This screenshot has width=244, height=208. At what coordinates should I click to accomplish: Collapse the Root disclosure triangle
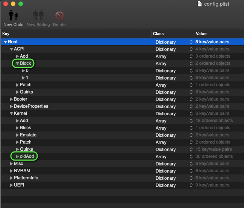coord(5,42)
